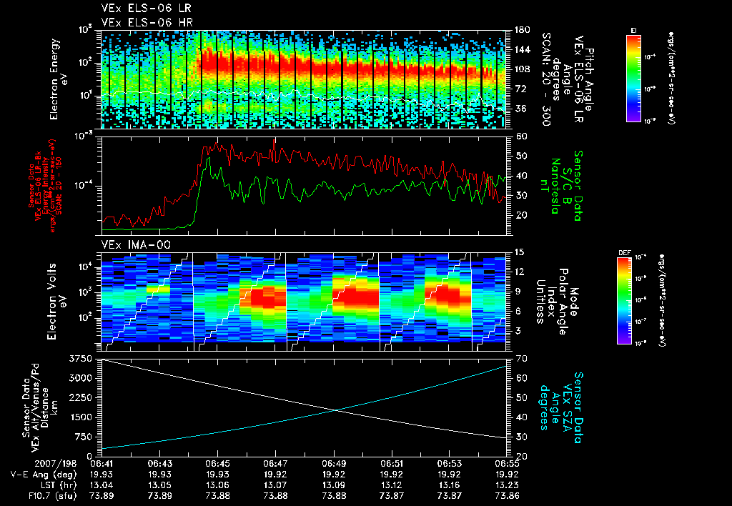Image resolution: width=732 pixels, height=506 pixels.
Task: Click the "VEx ELS-06 LR" title text
Action: tap(146, 9)
